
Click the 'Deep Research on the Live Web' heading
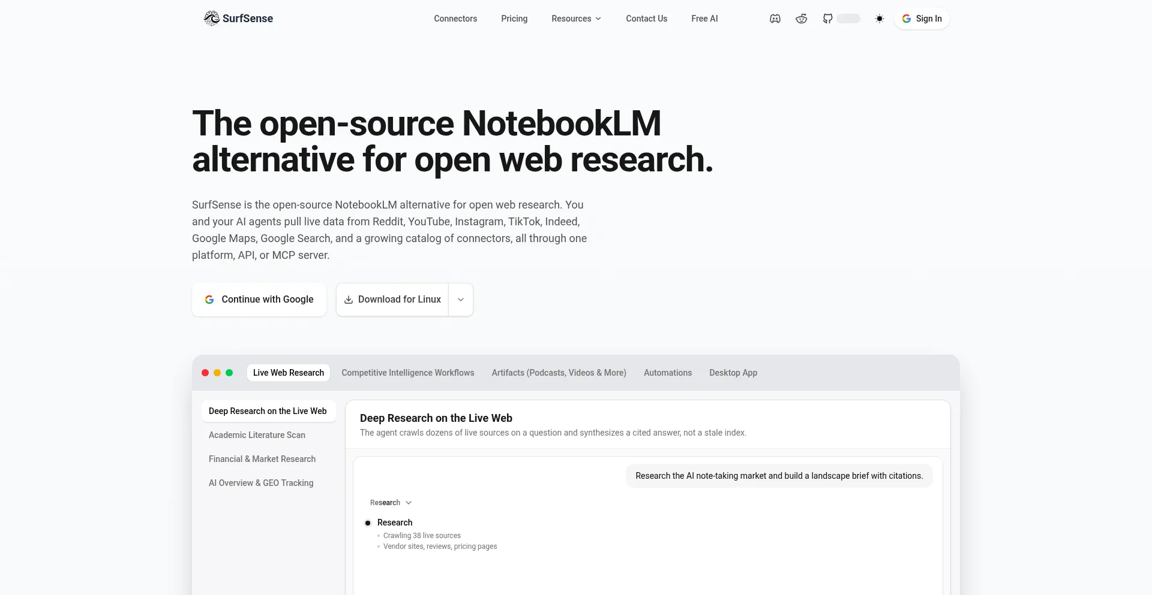pyautogui.click(x=436, y=418)
